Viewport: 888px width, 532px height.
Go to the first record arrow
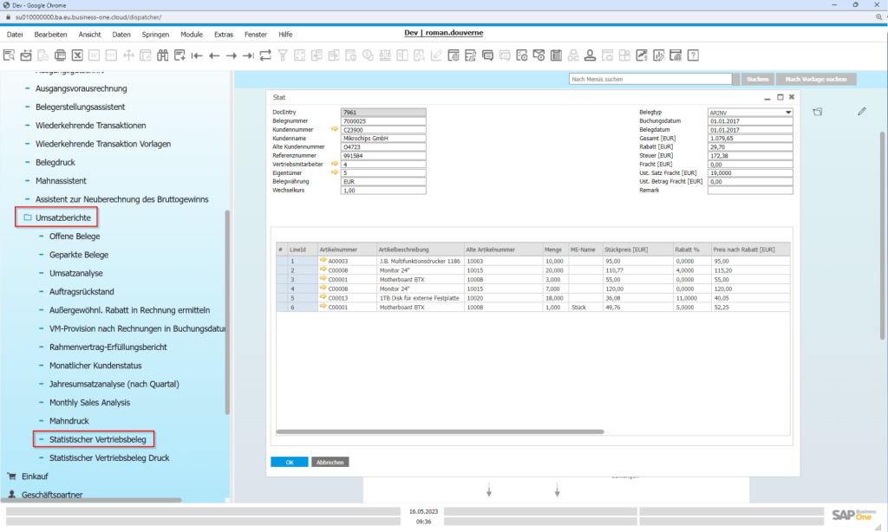[197, 55]
